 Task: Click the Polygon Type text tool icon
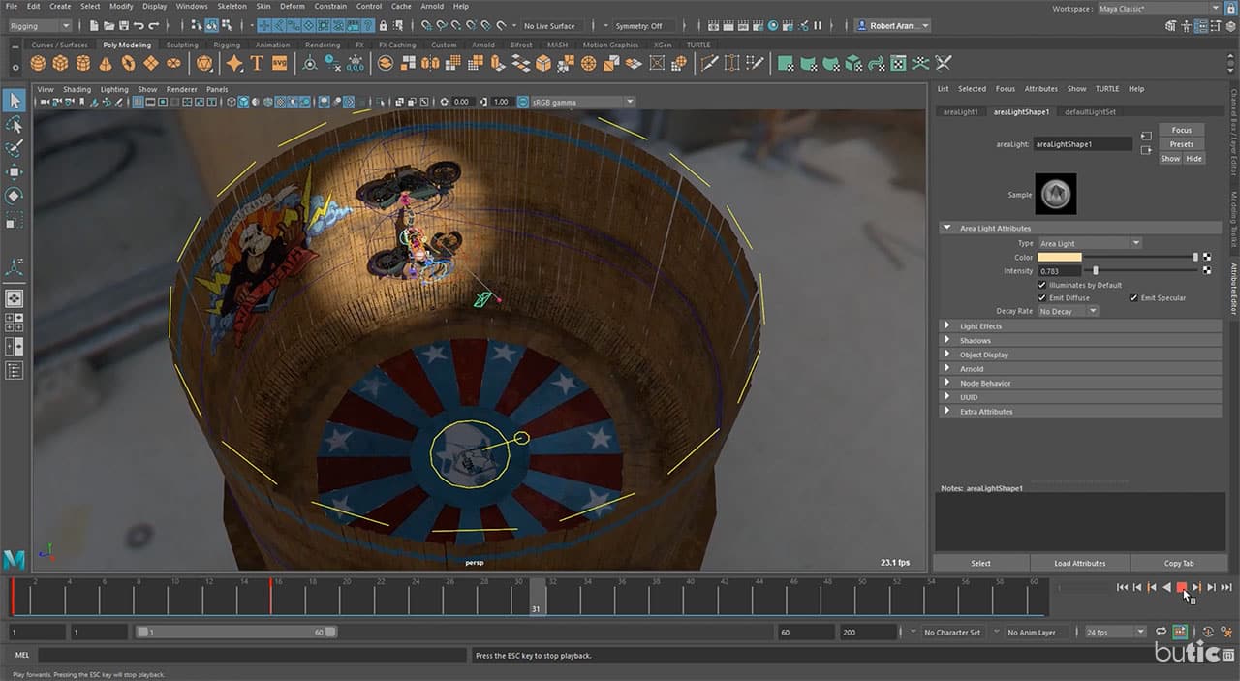click(257, 63)
